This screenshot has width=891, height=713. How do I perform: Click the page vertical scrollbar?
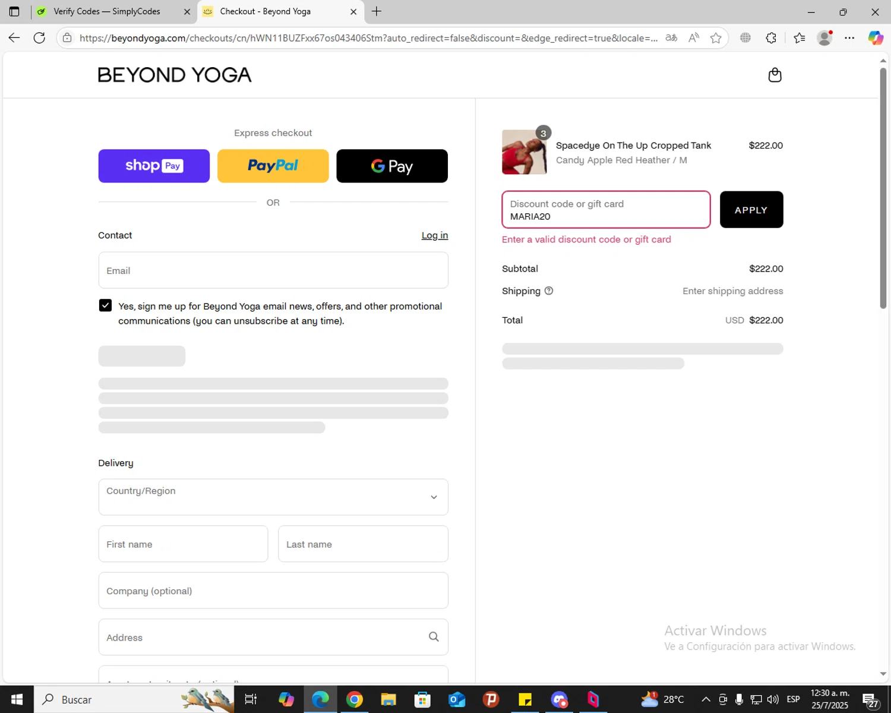pos(883,189)
